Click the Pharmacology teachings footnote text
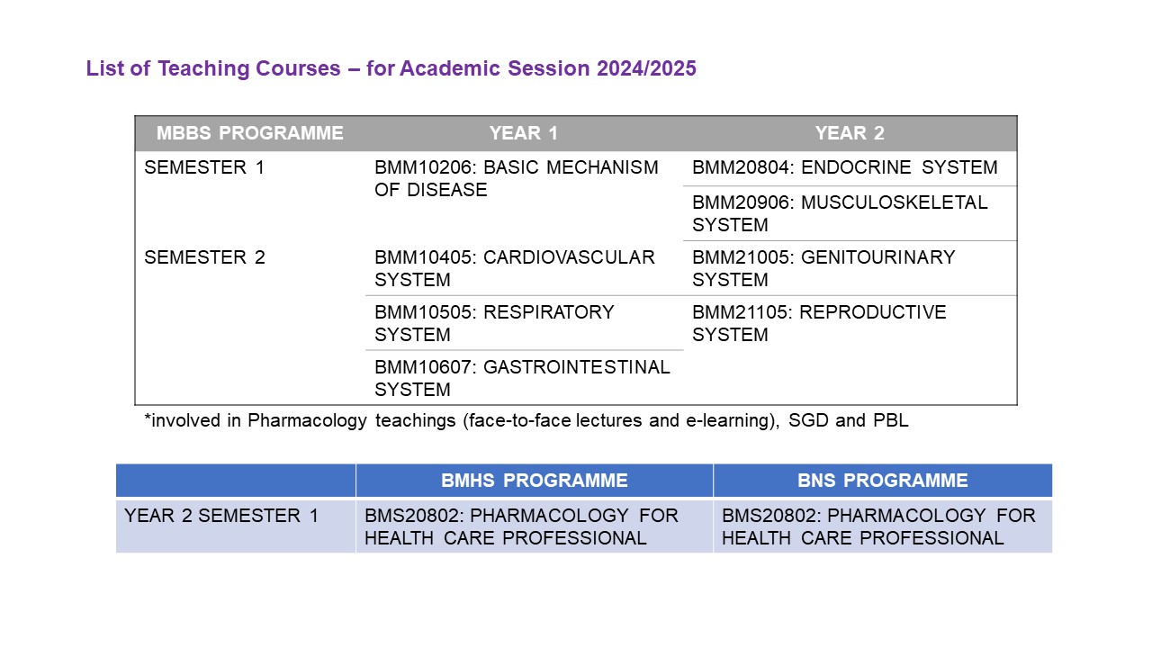 [526, 420]
